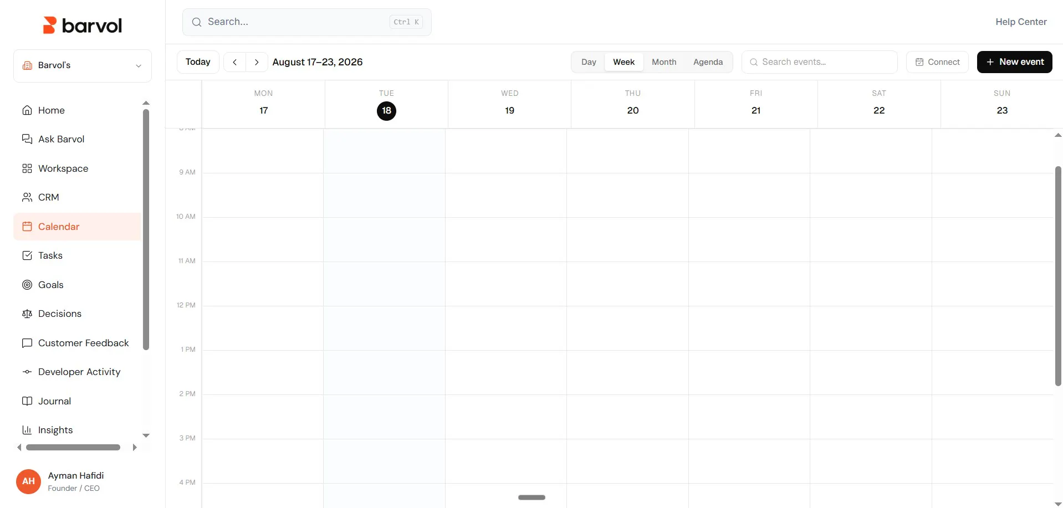1063x508 pixels.
Task: Select Monday 17 column header
Action: coord(263,104)
